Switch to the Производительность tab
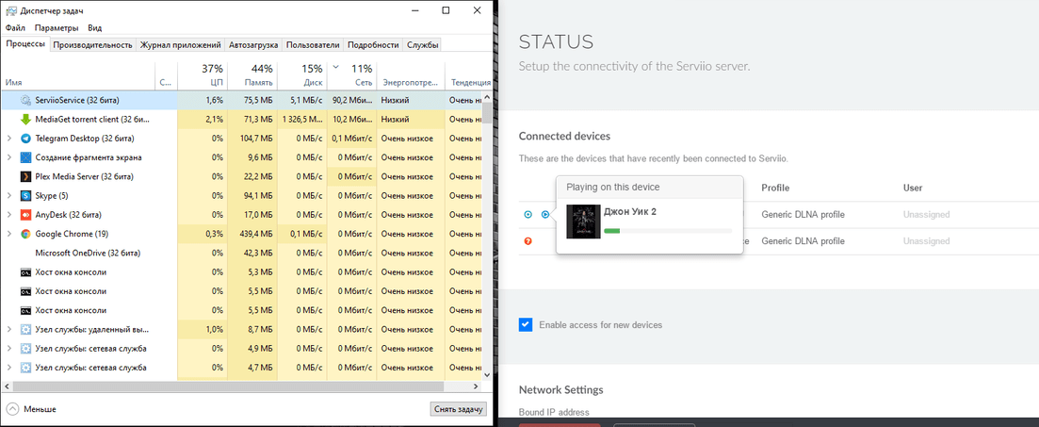 pyautogui.click(x=93, y=45)
